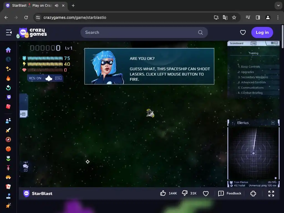
Task: Open Card games icon in sidebar
Action: pyautogui.click(x=8, y=187)
